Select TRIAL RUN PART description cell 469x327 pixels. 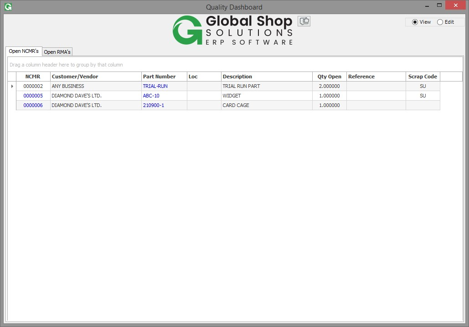(267, 86)
